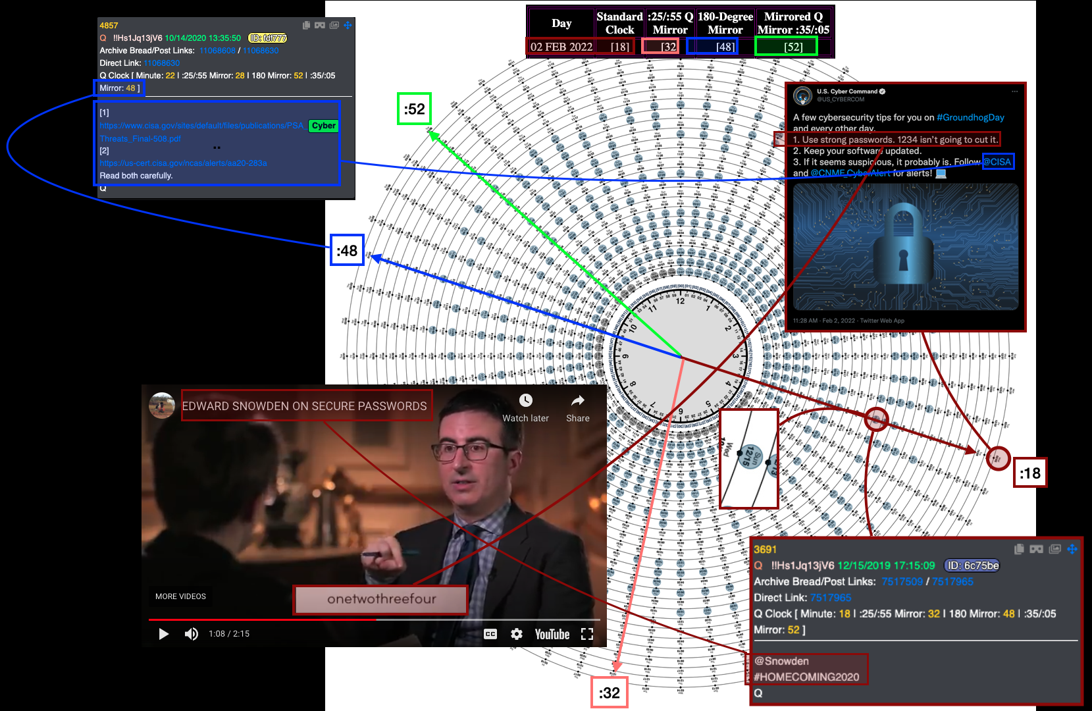Click the Watch later clock icon
The width and height of the screenshot is (1092, 711).
(525, 400)
